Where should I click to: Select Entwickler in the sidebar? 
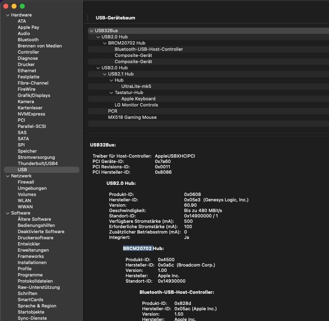click(x=29, y=244)
